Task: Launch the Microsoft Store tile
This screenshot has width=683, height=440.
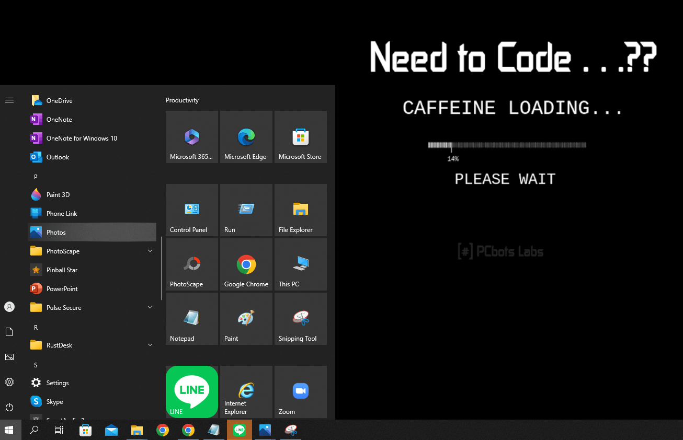Action: click(300, 137)
